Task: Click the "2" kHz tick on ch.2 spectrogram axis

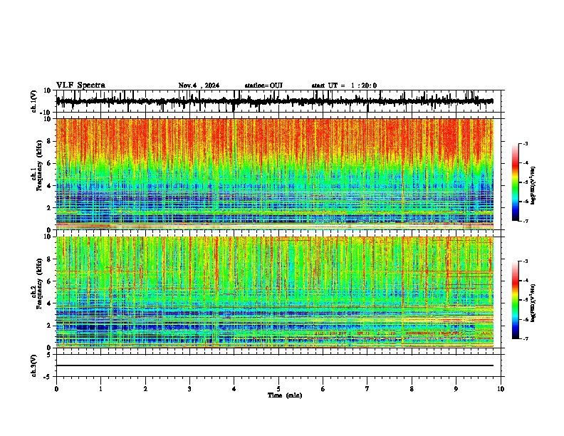Action: (x=49, y=326)
